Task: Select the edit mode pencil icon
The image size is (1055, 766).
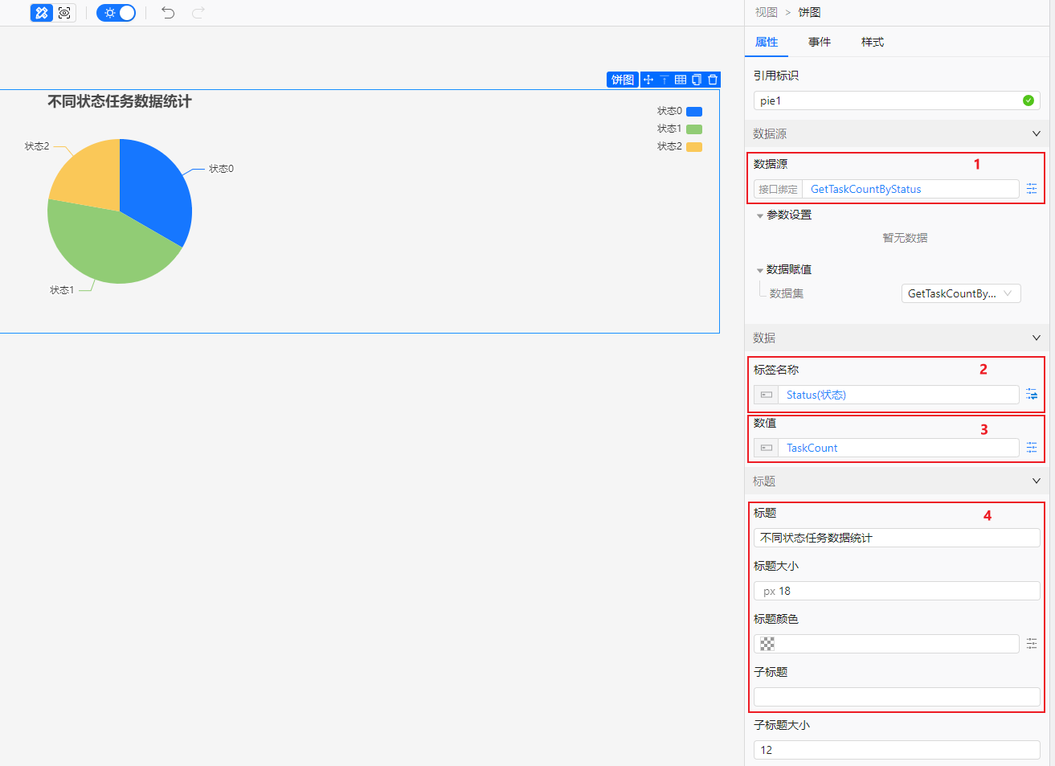Action: click(41, 13)
